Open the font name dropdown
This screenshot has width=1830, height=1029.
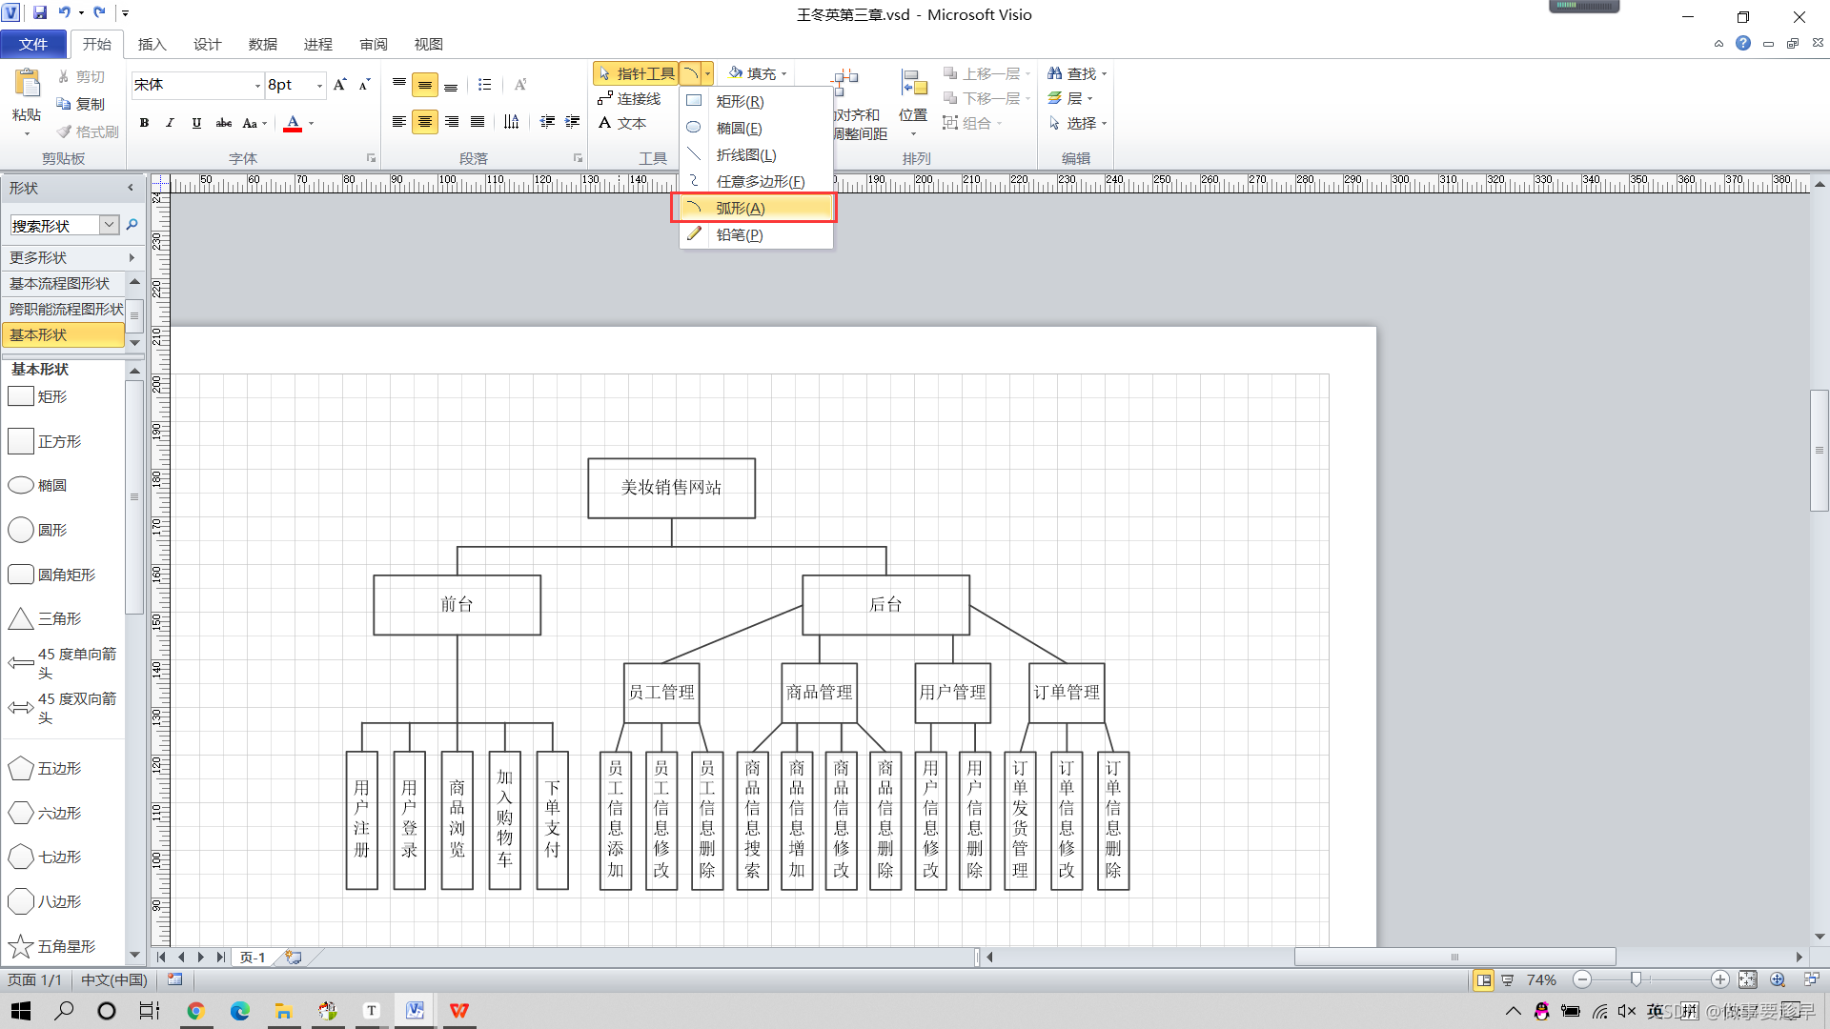pyautogui.click(x=257, y=86)
